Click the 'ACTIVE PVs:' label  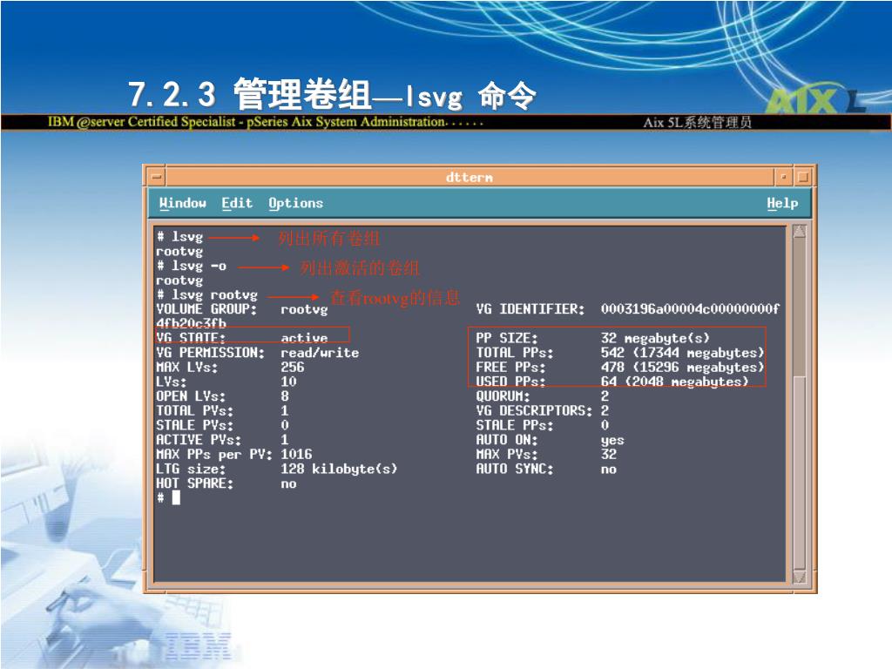pos(199,440)
